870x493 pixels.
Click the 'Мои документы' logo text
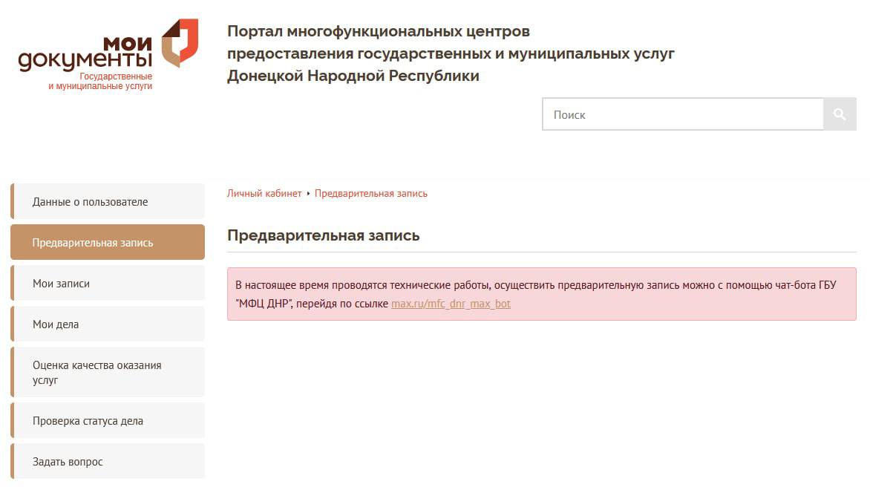click(x=85, y=52)
